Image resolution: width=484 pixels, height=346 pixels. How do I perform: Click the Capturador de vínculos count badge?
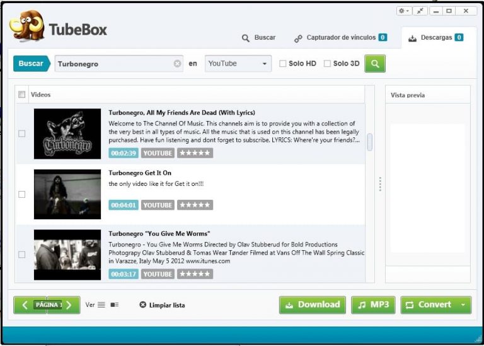coord(383,37)
